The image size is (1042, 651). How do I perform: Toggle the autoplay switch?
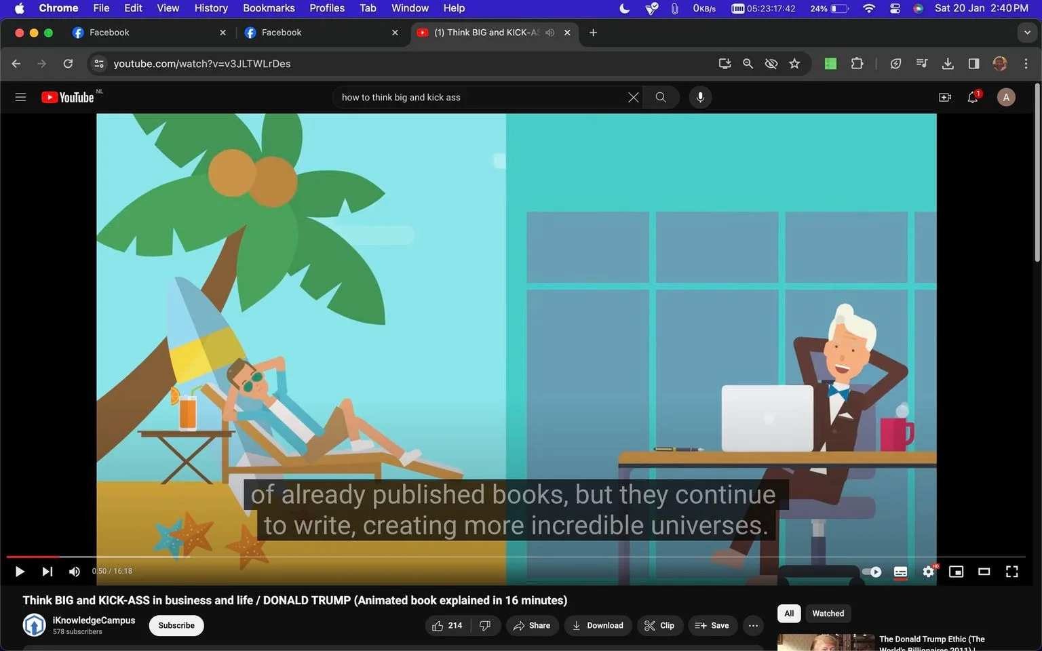[872, 572]
